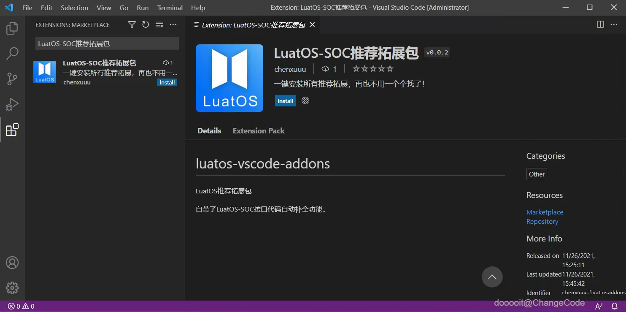Open the Source Control view
Image resolution: width=626 pixels, height=312 pixels.
[x=12, y=79]
